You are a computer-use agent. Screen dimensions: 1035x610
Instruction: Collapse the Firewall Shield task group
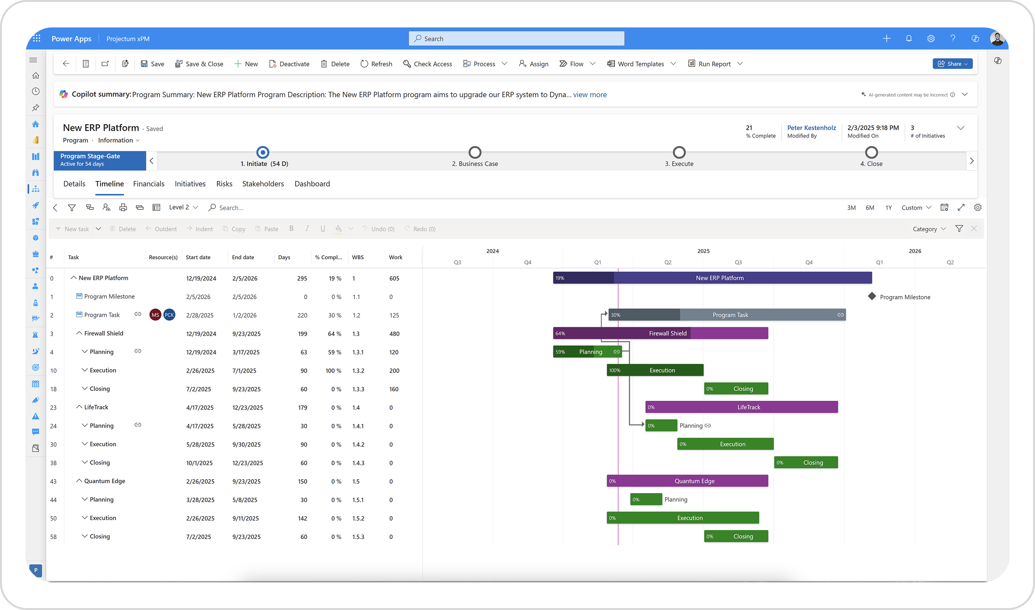point(79,333)
